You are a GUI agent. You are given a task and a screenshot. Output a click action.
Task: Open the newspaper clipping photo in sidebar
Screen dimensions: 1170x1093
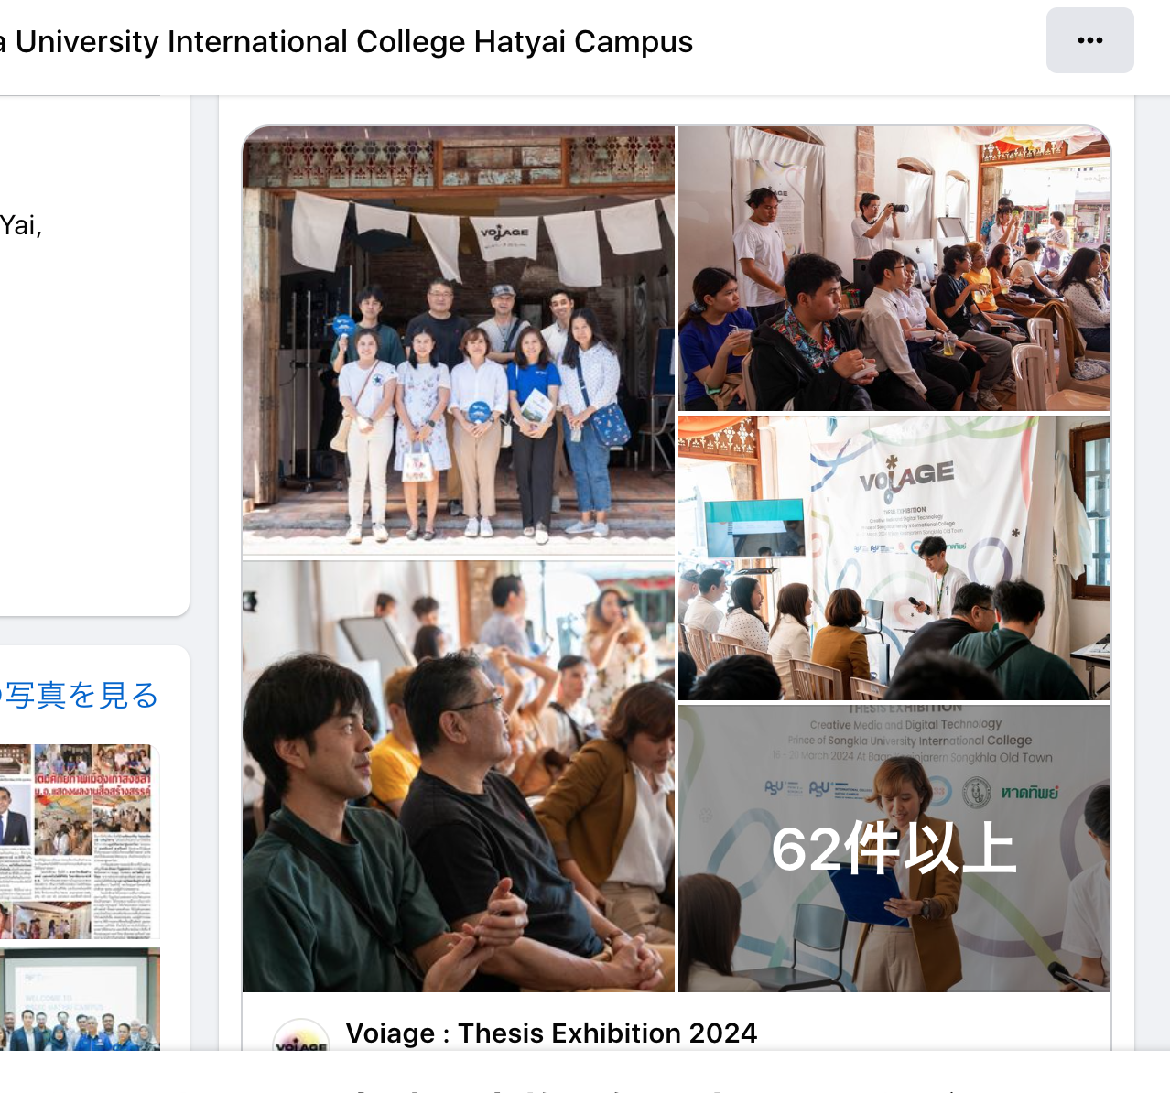tap(80, 842)
